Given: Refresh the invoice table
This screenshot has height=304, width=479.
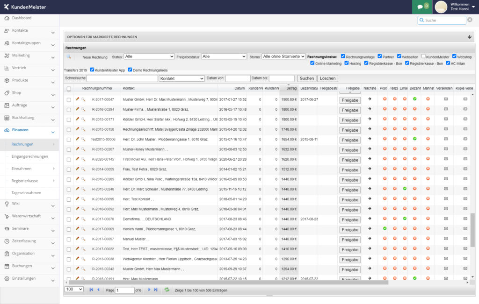Looking at the screenshot, I should 167,290.
